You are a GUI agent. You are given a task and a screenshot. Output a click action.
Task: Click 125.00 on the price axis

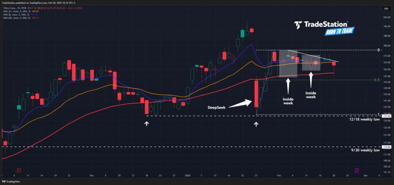click(386, 128)
